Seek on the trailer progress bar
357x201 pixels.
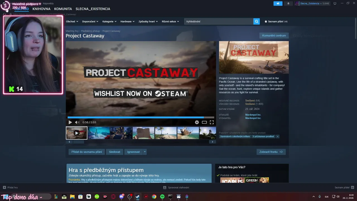pos(141,118)
